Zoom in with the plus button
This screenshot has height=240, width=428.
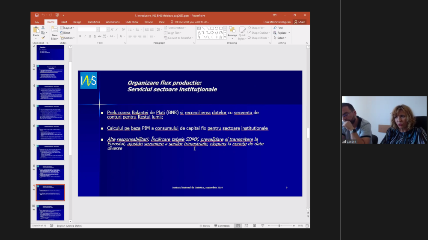click(x=294, y=226)
